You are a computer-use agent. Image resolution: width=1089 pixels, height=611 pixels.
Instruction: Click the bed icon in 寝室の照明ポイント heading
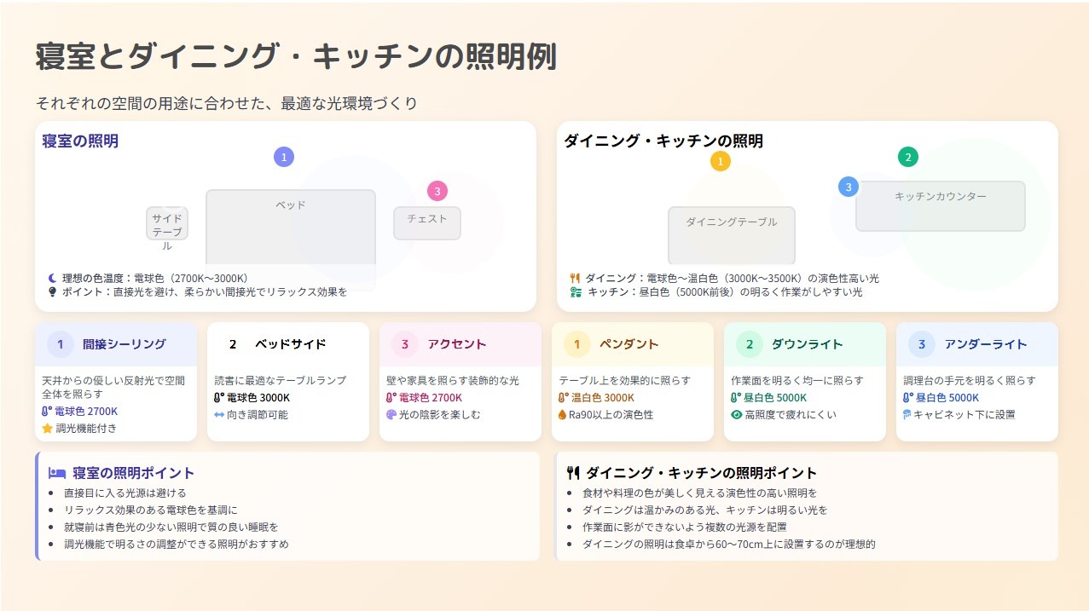57,472
